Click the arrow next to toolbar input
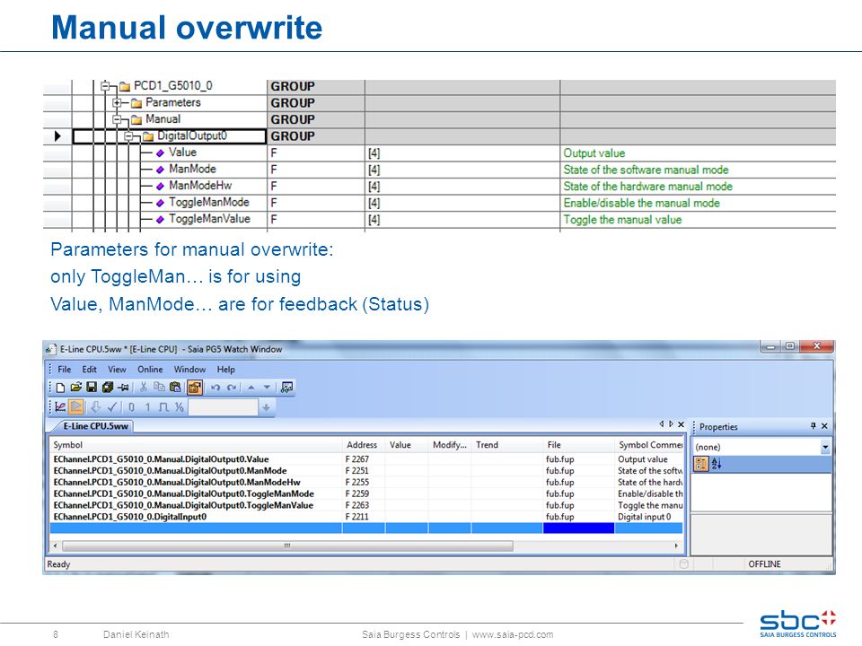The height and width of the screenshot is (646, 862). tap(266, 407)
